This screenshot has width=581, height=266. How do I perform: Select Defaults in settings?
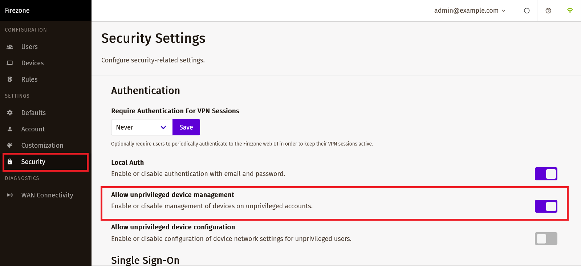pyautogui.click(x=46, y=113)
